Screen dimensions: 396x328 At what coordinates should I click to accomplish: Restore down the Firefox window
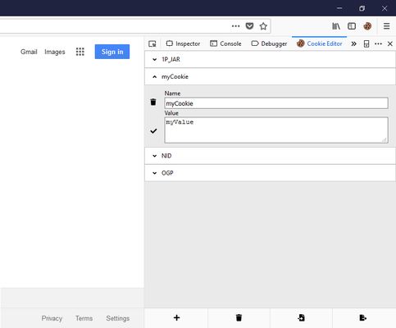tap(362, 8)
